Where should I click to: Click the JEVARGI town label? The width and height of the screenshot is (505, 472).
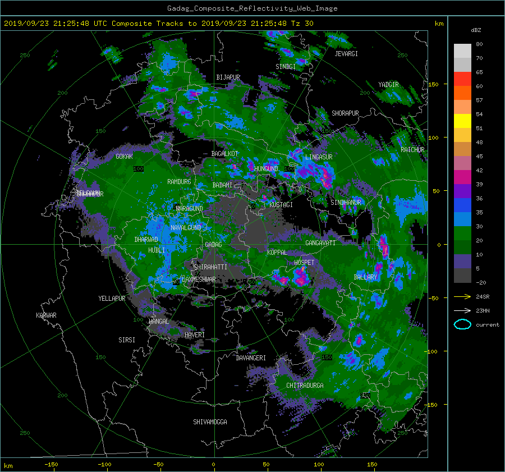pyautogui.click(x=346, y=54)
